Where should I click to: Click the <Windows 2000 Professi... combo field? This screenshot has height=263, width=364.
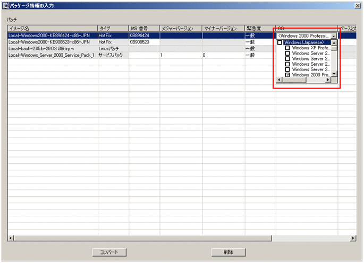point(303,36)
